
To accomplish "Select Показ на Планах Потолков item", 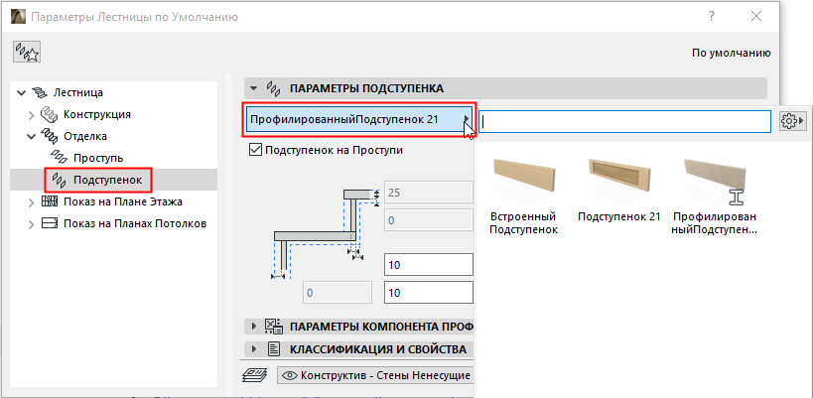I will (x=135, y=224).
